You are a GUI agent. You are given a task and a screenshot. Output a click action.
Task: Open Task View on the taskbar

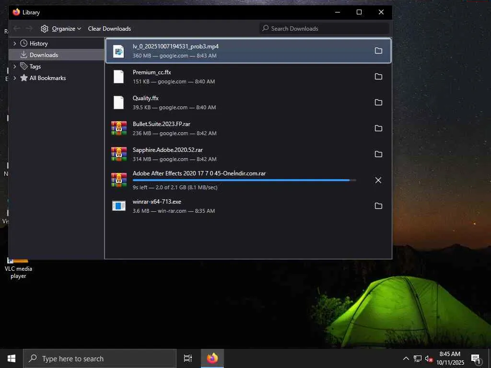tap(188, 358)
